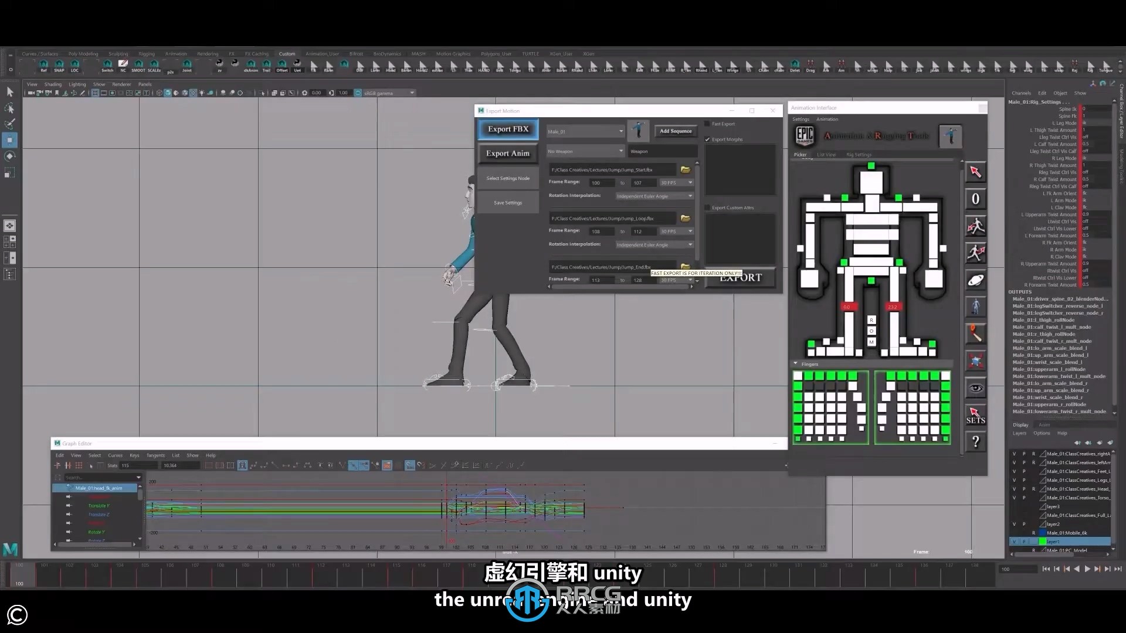Viewport: 1126px width, 633px height.
Task: Click the SNAP shelf button
Action: point(59,66)
